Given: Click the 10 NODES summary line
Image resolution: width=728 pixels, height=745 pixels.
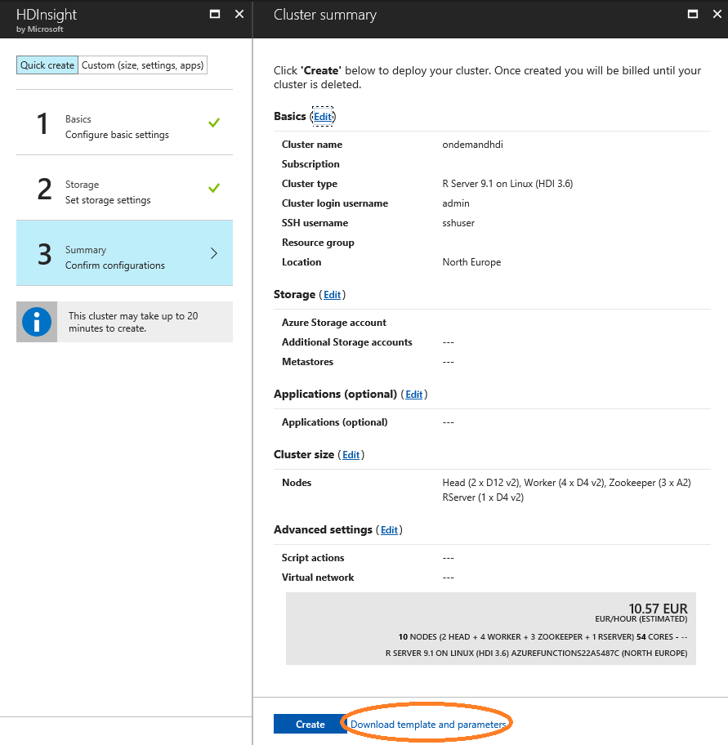Looking at the screenshot, I should coord(543,636).
